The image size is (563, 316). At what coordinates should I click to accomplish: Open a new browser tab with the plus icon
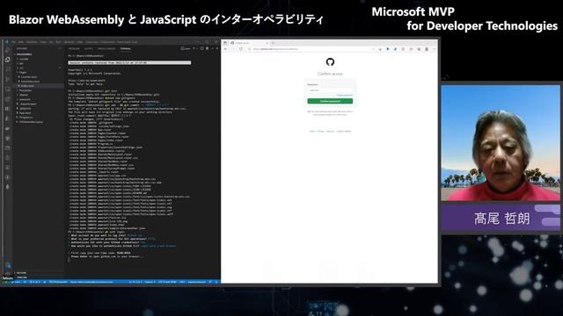273,43
